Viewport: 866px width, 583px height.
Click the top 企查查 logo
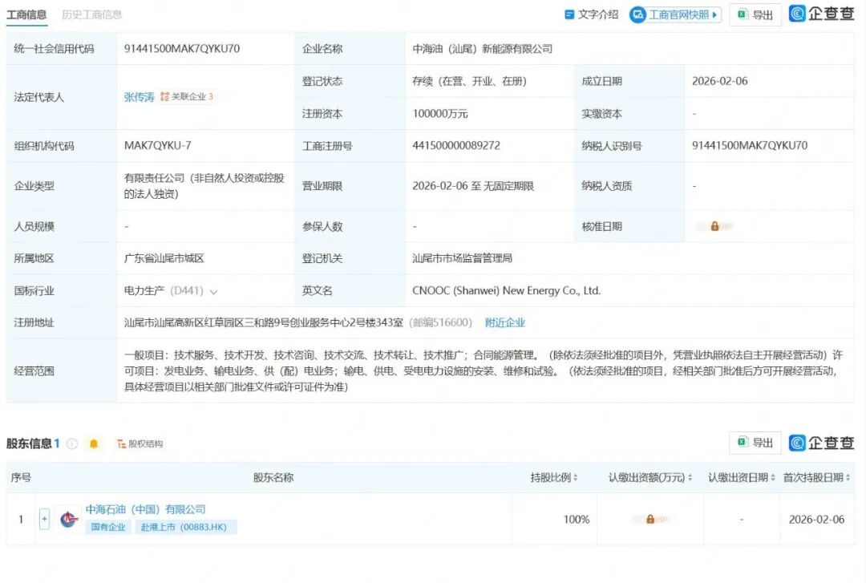(821, 14)
